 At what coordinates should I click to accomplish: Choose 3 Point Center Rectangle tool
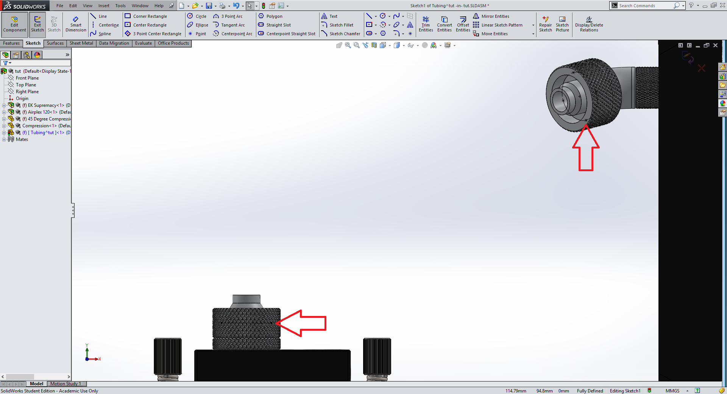point(153,34)
